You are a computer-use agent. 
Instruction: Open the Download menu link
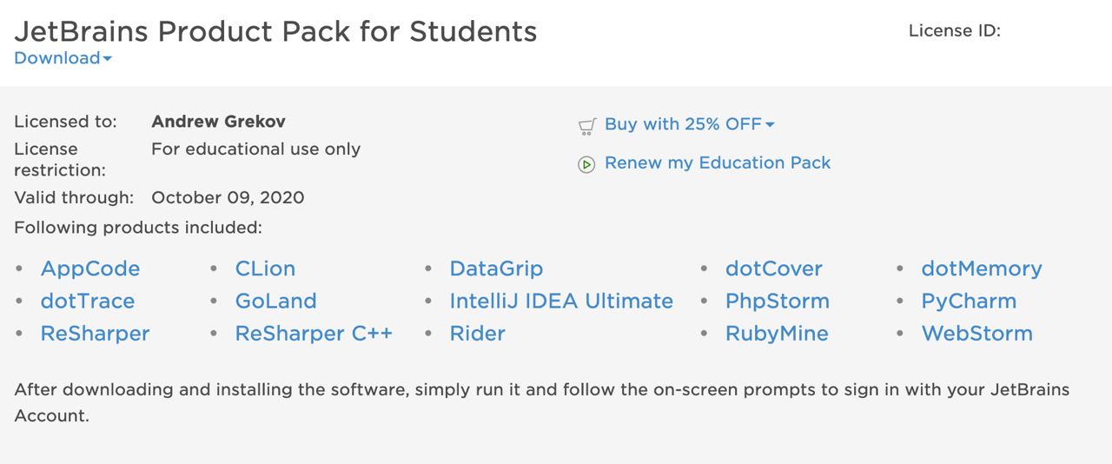pos(57,58)
